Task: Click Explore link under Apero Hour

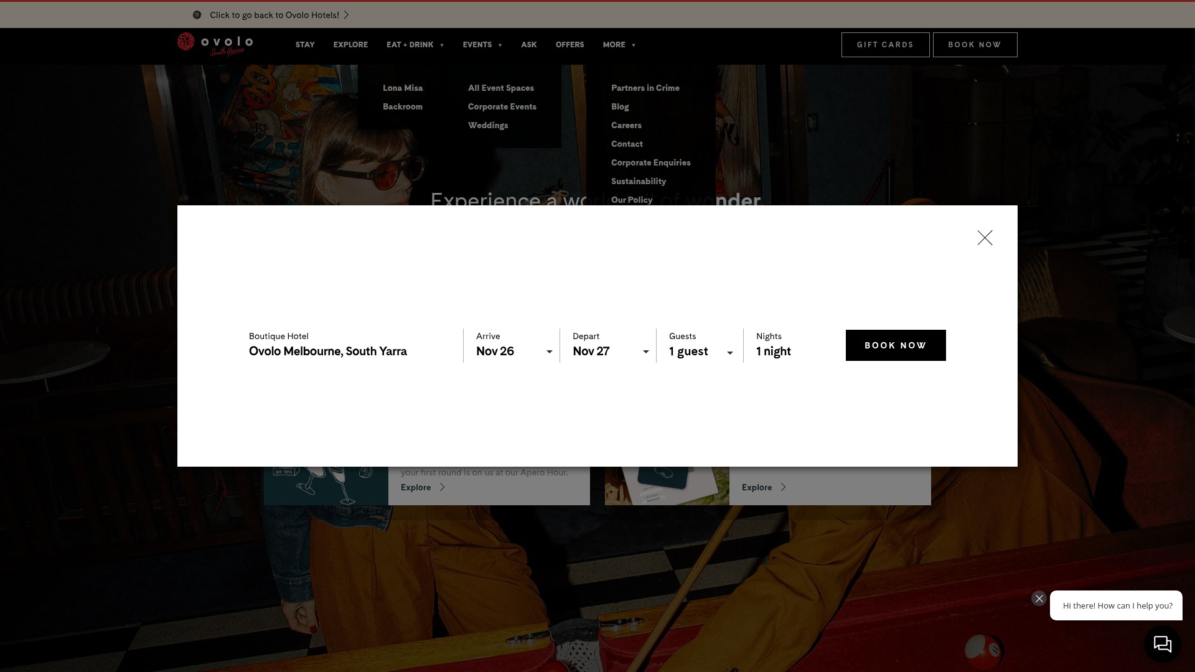Action: click(x=416, y=487)
